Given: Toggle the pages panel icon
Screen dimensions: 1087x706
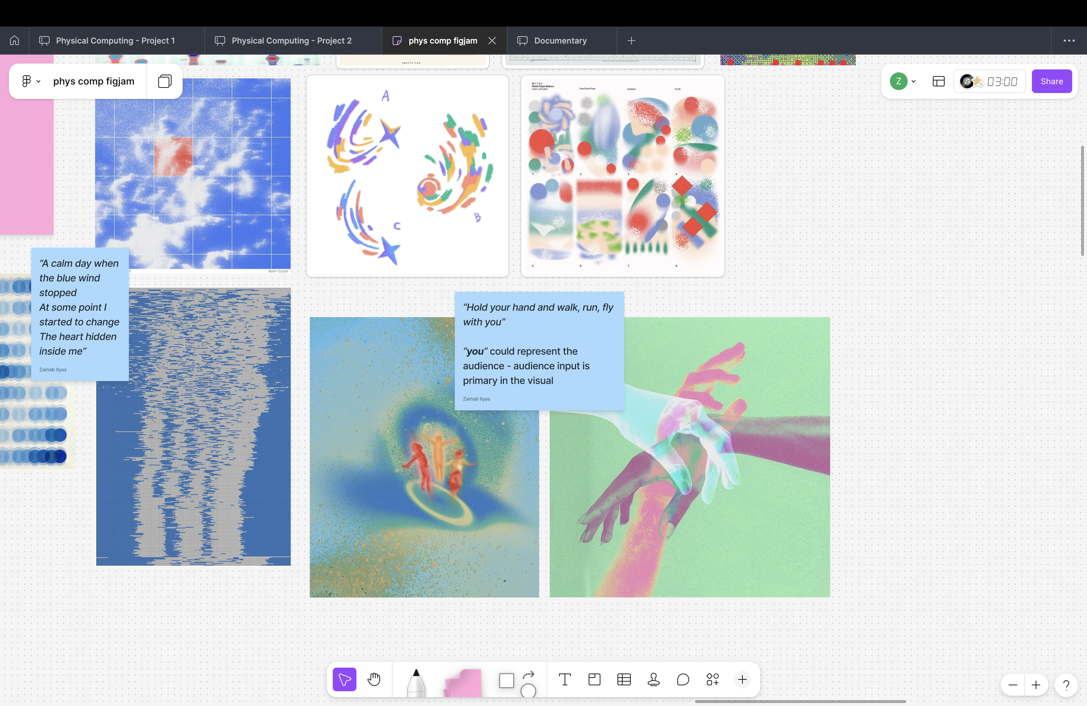Looking at the screenshot, I should 165,81.
